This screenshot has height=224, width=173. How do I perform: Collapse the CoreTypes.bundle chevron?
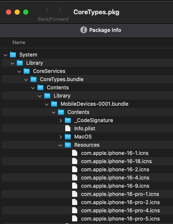[26, 80]
